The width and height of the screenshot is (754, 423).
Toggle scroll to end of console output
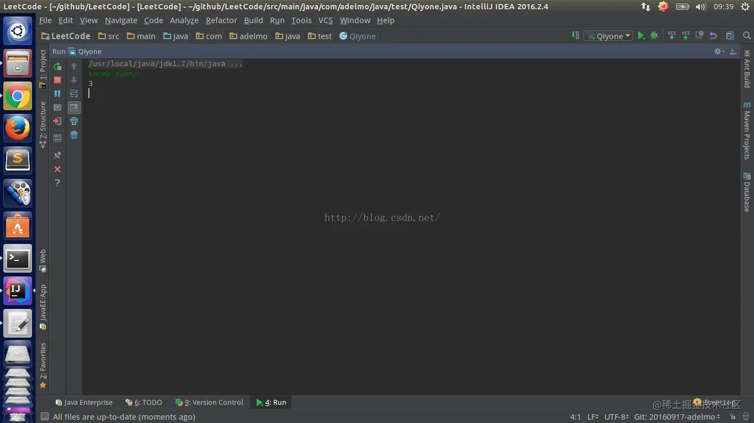pyautogui.click(x=74, y=107)
